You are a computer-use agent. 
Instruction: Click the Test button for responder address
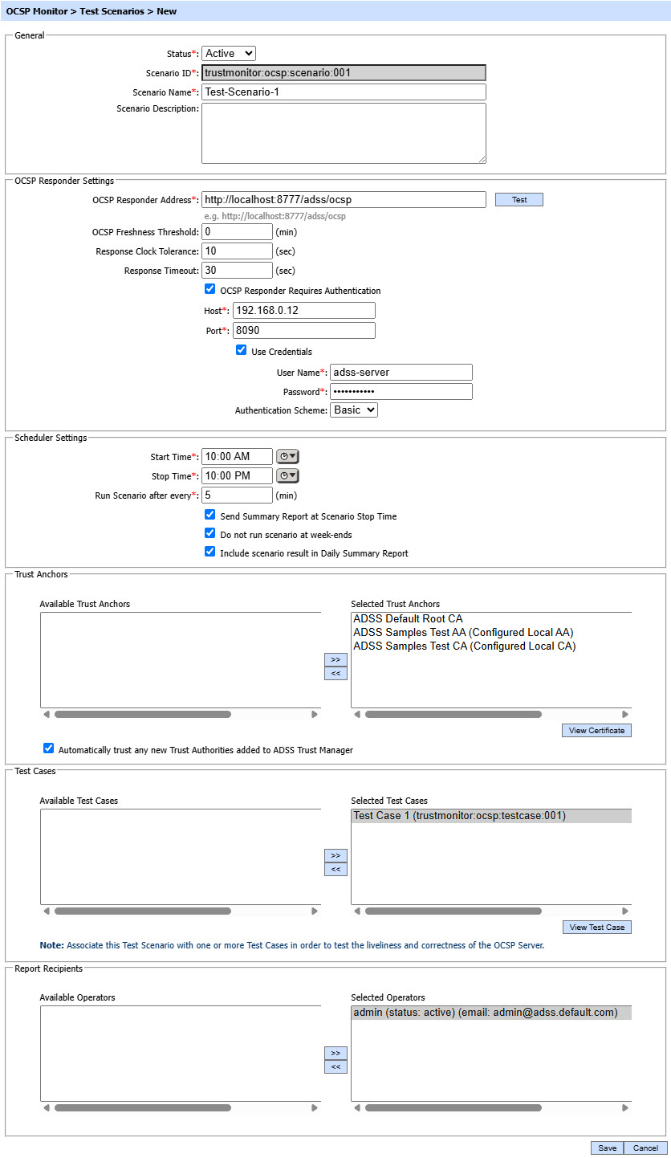[519, 200]
